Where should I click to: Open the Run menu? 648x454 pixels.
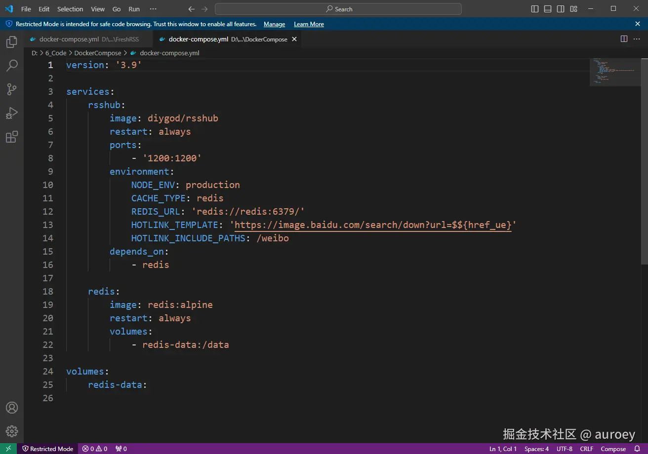134,9
